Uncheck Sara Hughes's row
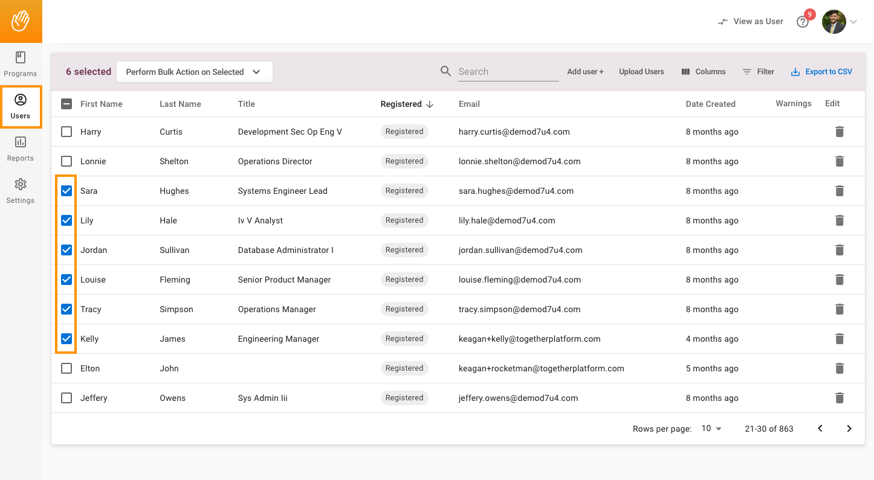The image size is (874, 480). click(x=66, y=191)
